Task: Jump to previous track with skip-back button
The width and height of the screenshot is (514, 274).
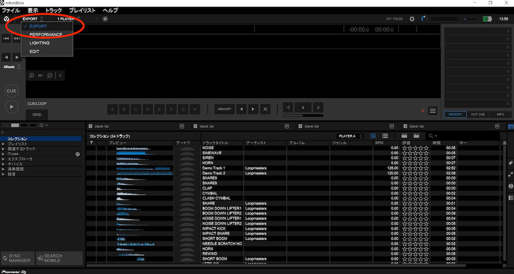Action: click(6, 39)
